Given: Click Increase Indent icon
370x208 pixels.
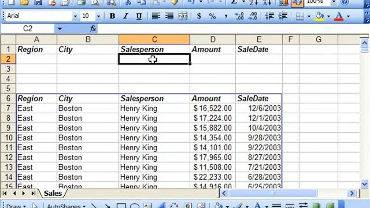Looking at the screenshot, I should [x=283, y=16].
